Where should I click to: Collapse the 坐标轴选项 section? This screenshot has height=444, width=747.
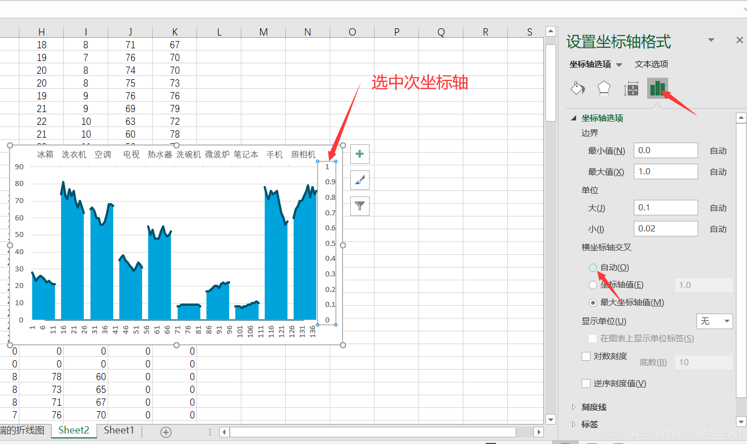[573, 118]
